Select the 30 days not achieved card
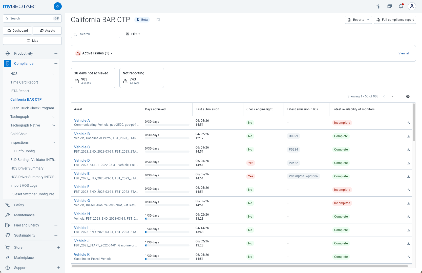Screen dimensions: 422x273 click(93, 78)
